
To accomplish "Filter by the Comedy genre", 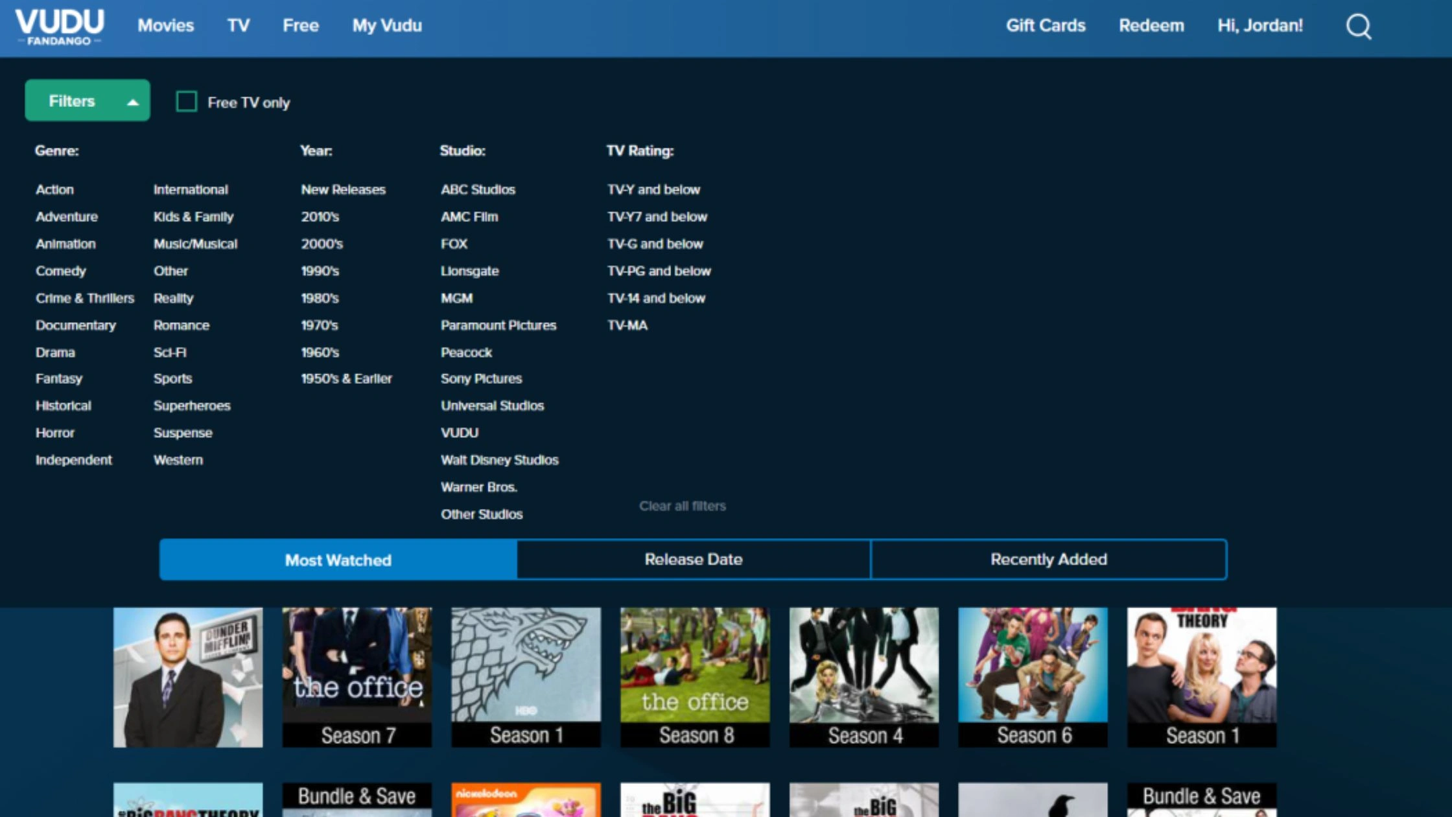I will pyautogui.click(x=61, y=271).
